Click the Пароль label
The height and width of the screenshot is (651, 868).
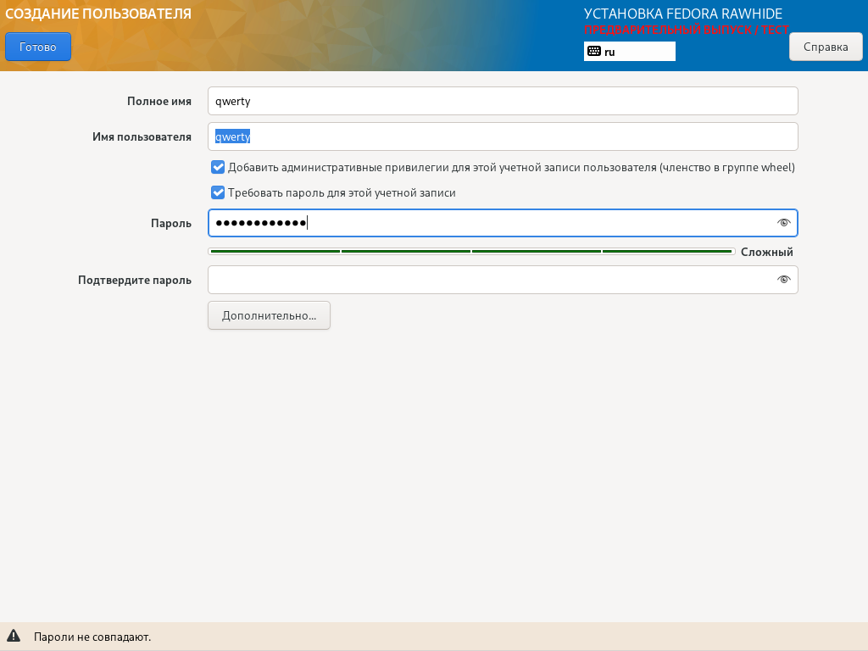click(171, 224)
